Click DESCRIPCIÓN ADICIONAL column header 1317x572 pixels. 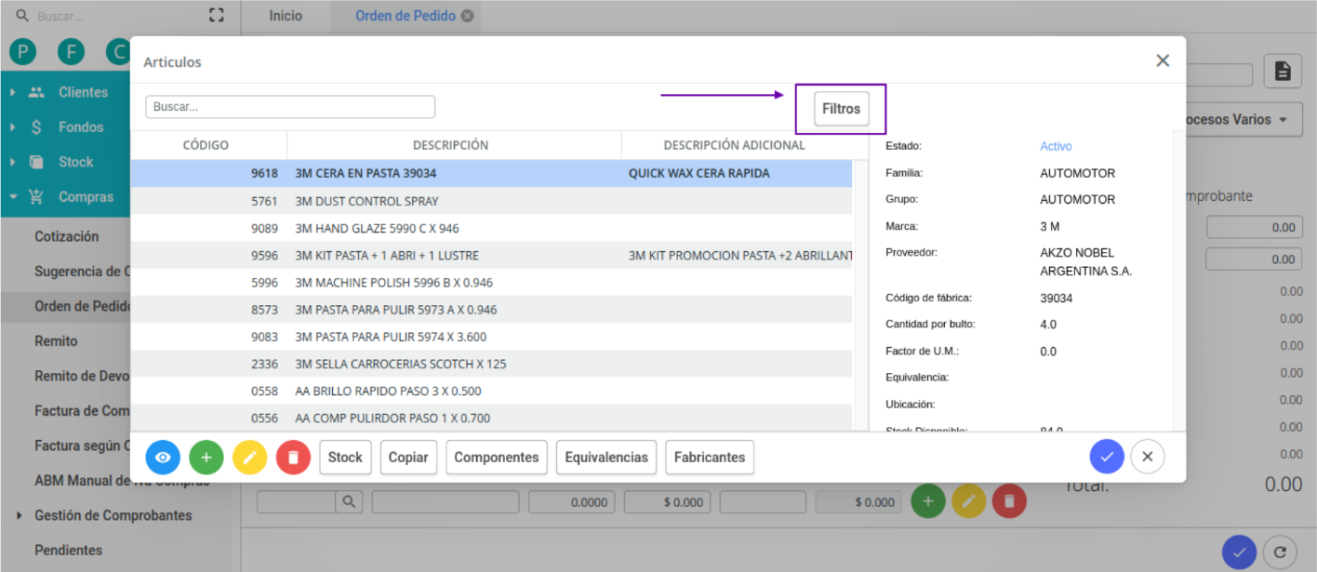[x=735, y=145]
